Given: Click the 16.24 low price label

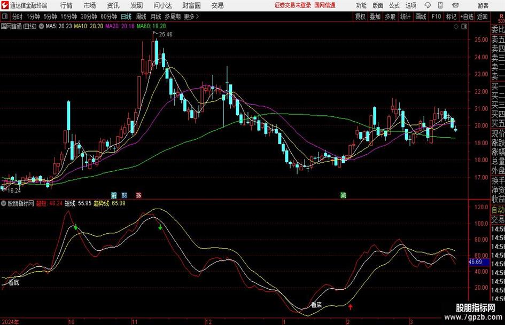Looking at the screenshot, I should point(14,191).
